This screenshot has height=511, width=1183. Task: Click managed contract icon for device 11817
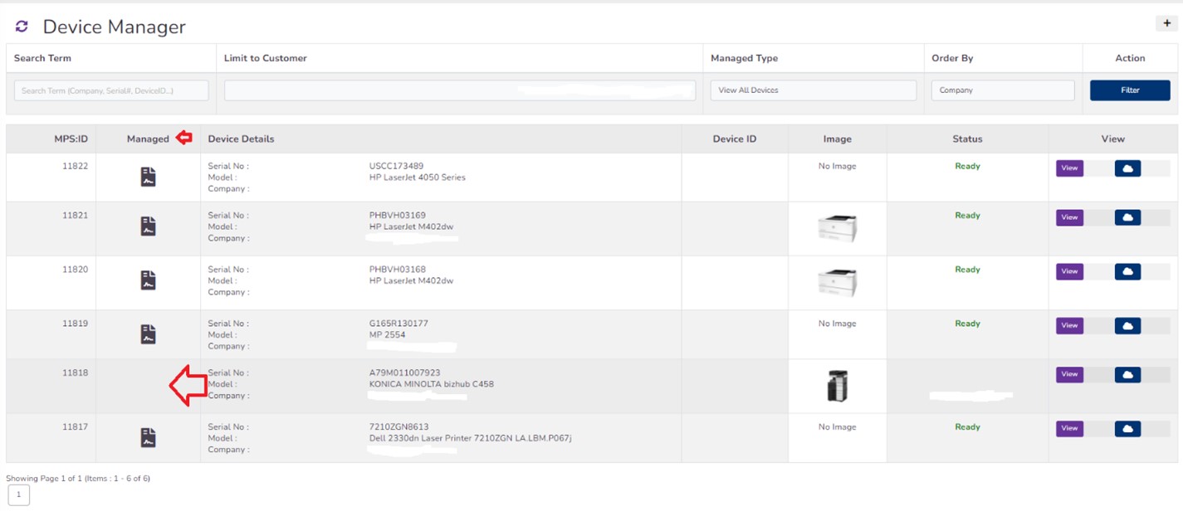coord(148,437)
